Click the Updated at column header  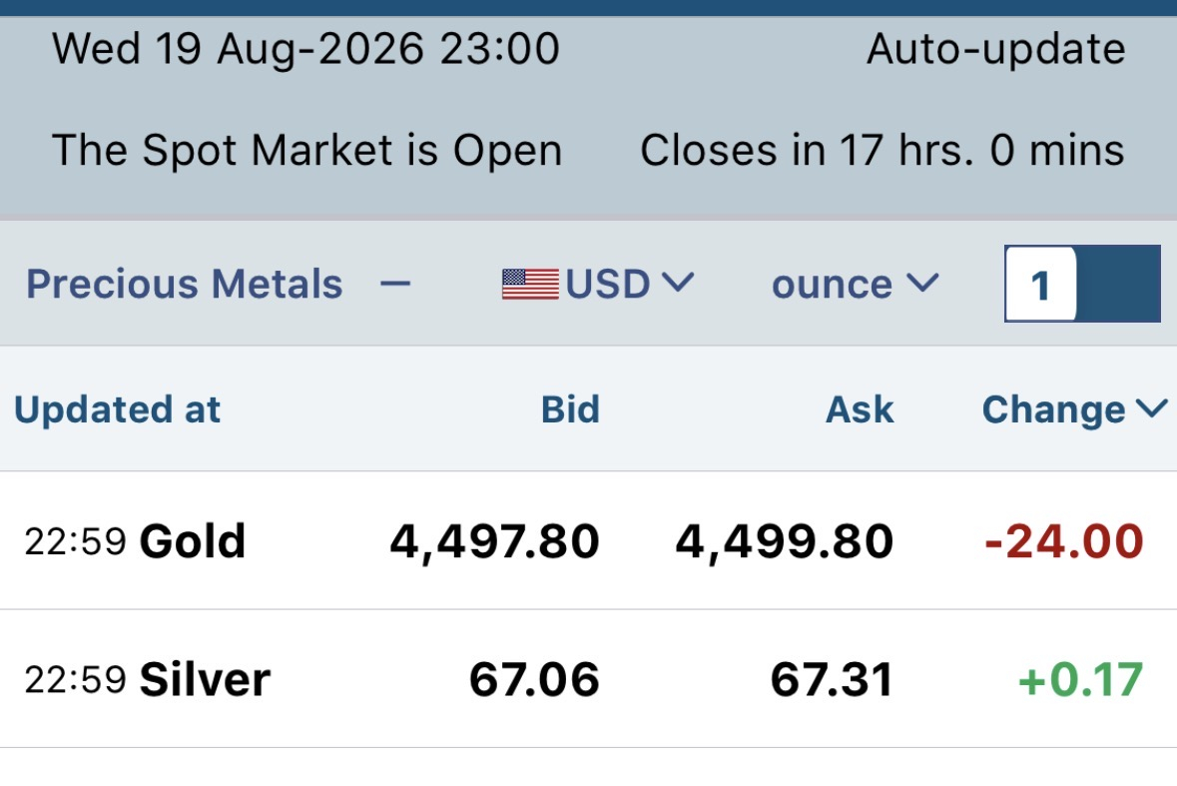coord(117,409)
